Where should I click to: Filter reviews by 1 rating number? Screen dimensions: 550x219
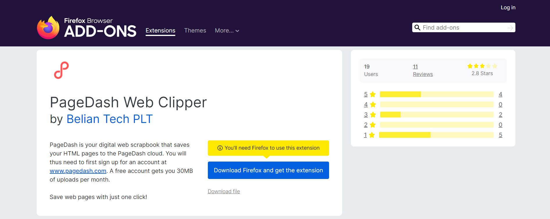[365, 135]
